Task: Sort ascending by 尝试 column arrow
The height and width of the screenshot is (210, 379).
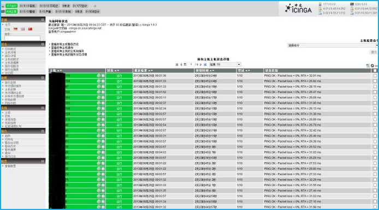Action: tap(246, 71)
